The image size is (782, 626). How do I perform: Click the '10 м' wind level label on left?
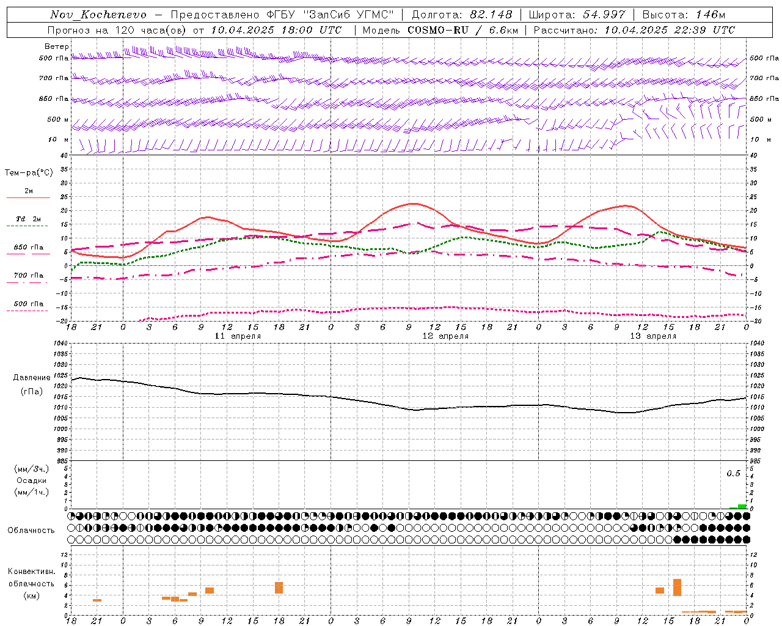59,139
